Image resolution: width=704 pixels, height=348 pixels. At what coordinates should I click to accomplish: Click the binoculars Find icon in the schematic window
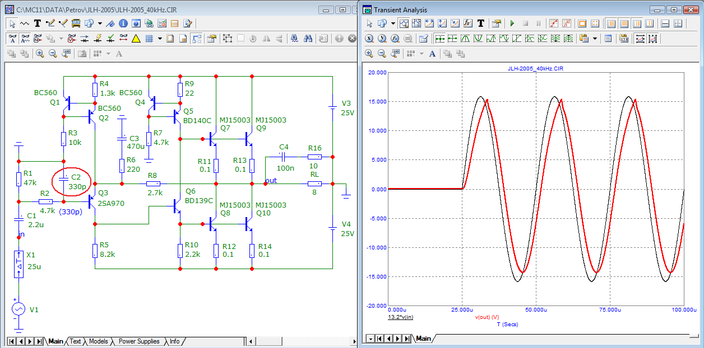(295, 39)
